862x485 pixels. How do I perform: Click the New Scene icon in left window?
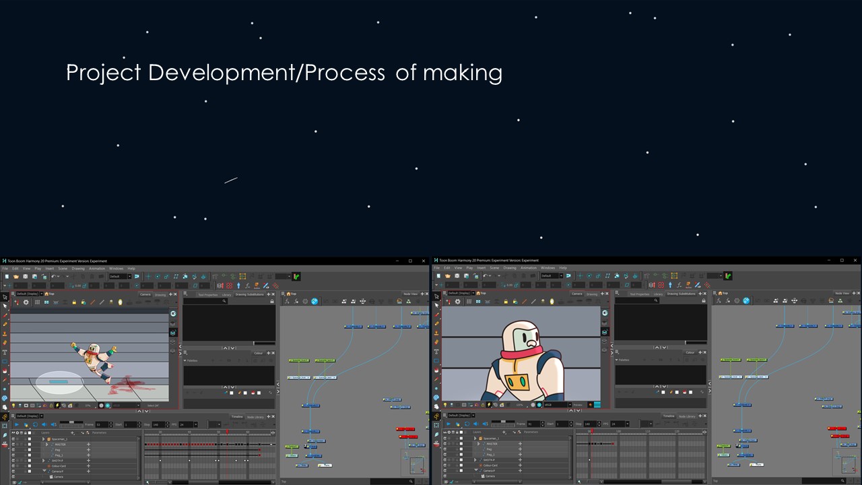coord(7,276)
